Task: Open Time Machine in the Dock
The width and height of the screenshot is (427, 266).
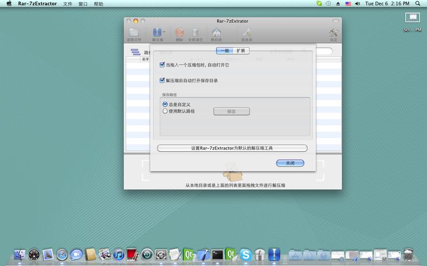Action: pos(147,255)
